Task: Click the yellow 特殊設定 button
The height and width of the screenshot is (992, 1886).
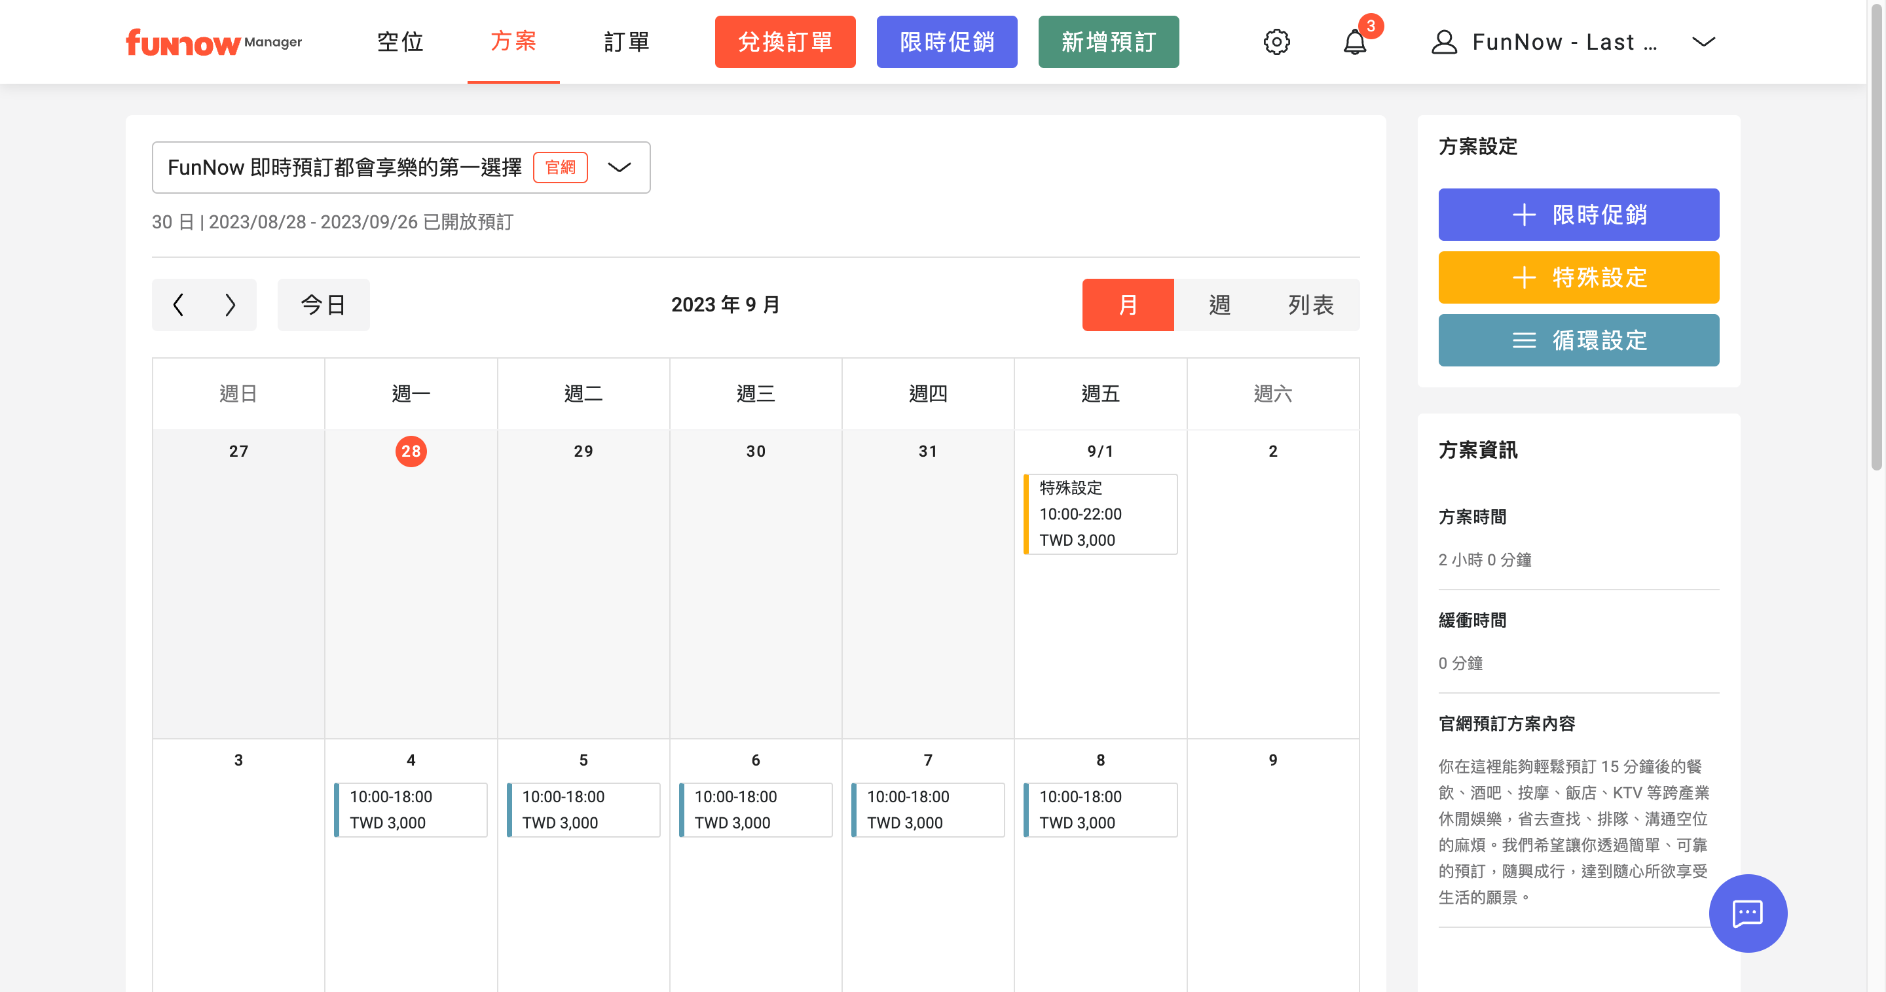Action: pos(1578,277)
